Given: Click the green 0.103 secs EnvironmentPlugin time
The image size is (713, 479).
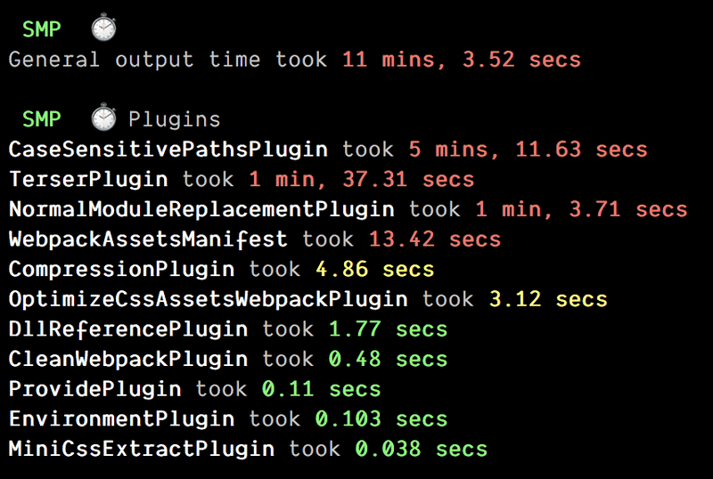Looking at the screenshot, I should click(381, 419).
